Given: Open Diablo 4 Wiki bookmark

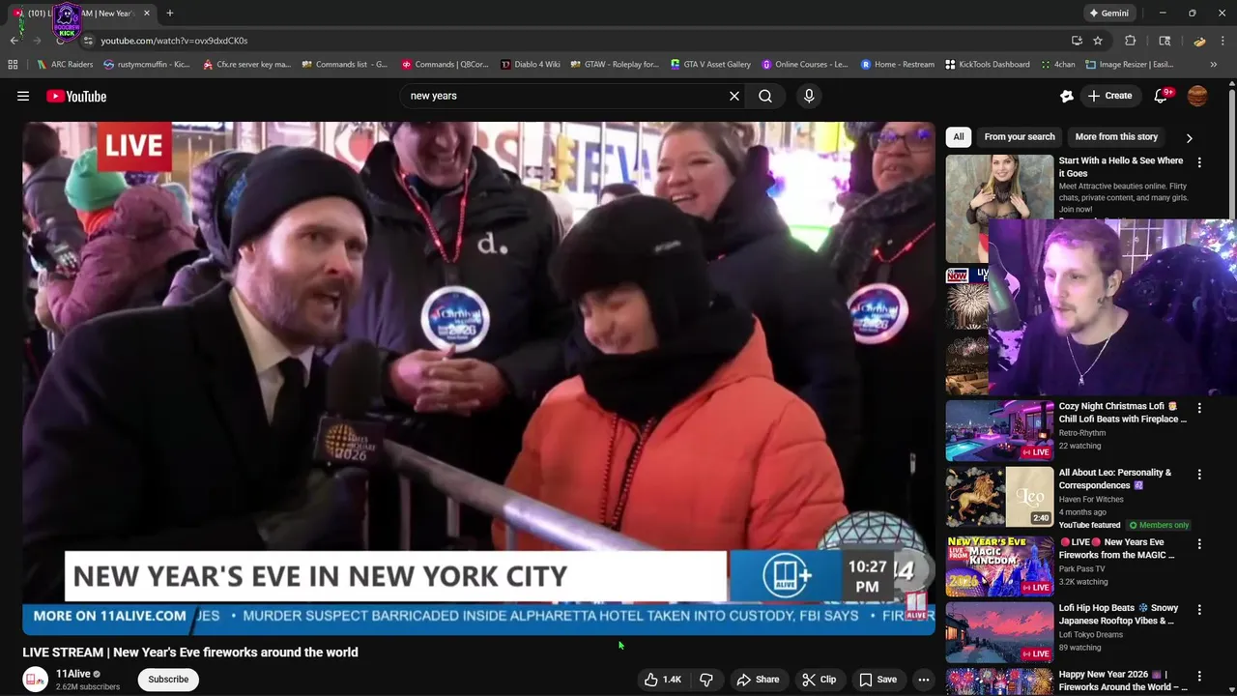Looking at the screenshot, I should point(530,65).
